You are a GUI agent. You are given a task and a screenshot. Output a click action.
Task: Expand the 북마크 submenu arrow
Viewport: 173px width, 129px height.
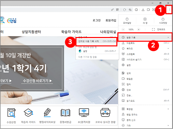point(168,49)
